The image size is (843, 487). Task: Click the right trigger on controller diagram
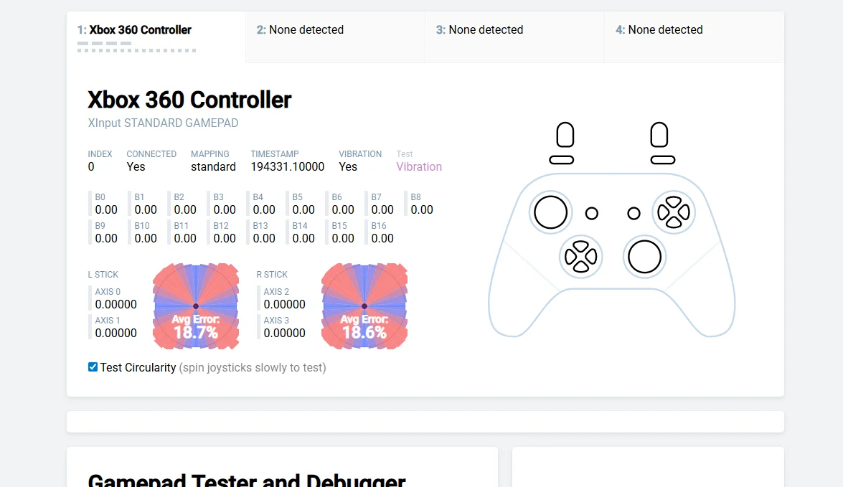click(659, 135)
